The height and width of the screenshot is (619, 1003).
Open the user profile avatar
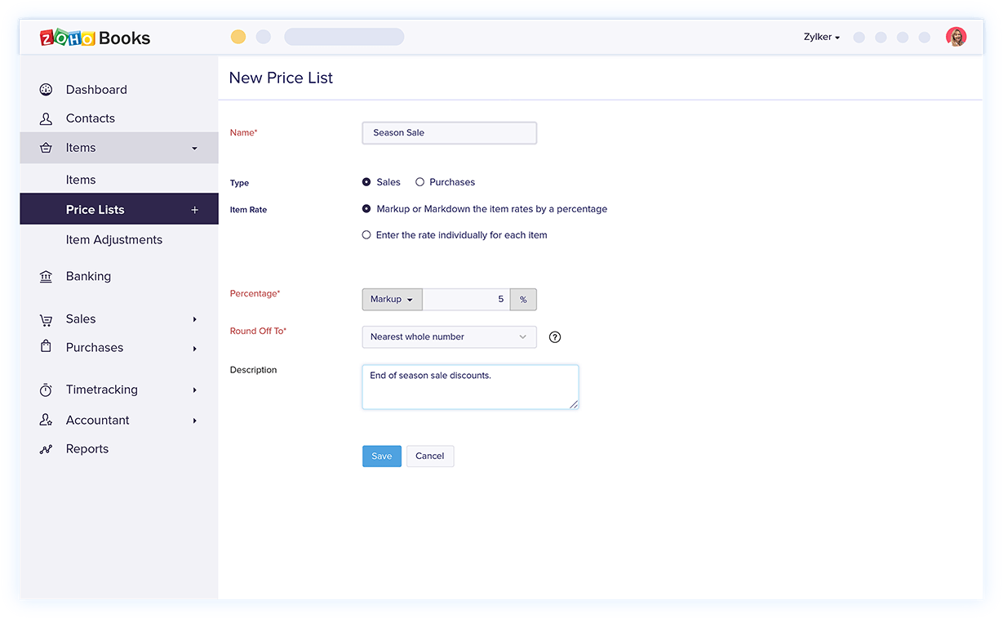(x=956, y=37)
